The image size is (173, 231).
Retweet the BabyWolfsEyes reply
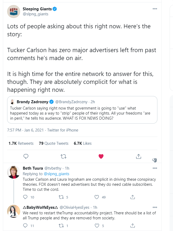[x=61, y=225]
